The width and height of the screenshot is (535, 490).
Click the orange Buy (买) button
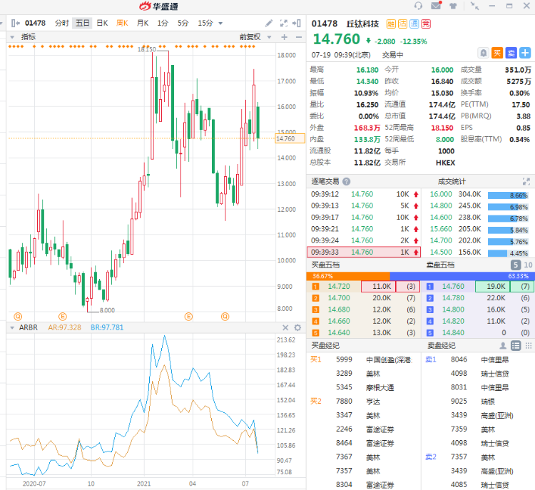[x=497, y=53]
